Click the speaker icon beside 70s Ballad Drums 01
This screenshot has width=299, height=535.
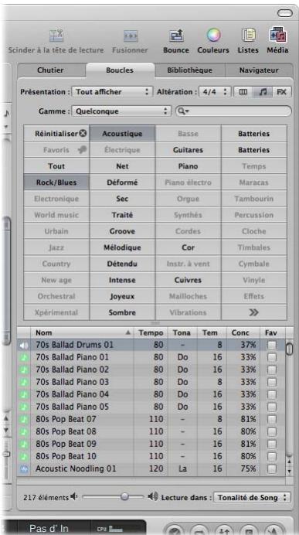(23, 346)
